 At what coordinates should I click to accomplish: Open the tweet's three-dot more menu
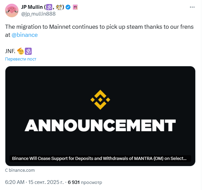point(192,7)
